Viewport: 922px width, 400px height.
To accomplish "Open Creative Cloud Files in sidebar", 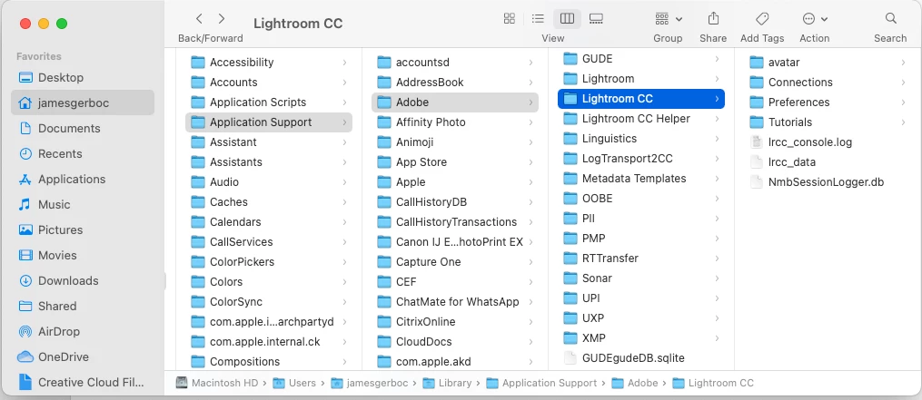I will click(x=83, y=383).
